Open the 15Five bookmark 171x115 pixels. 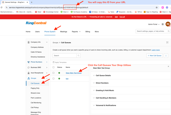[138, 12]
